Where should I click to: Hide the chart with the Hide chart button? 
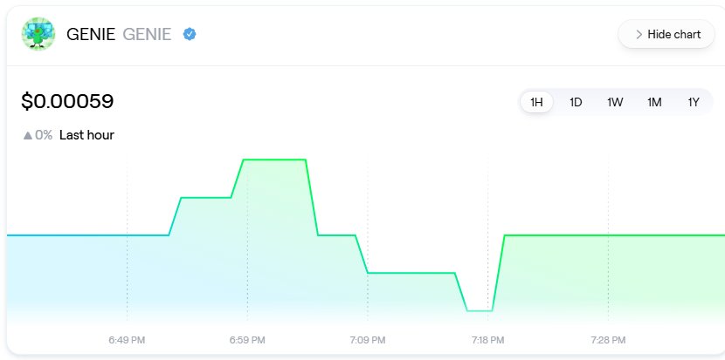[666, 34]
